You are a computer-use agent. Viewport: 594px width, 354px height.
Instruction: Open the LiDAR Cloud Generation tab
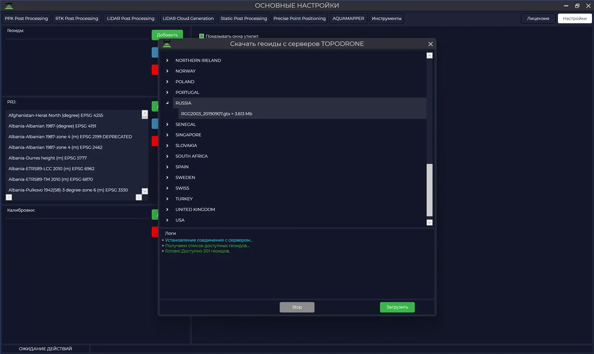click(188, 18)
